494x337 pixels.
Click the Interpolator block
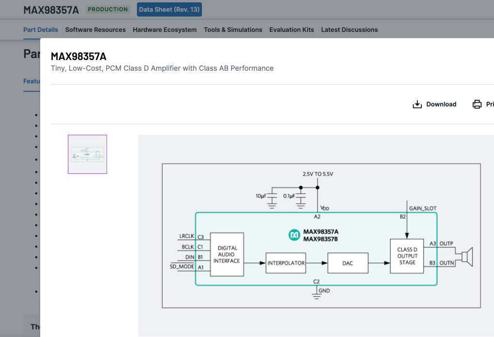click(286, 263)
